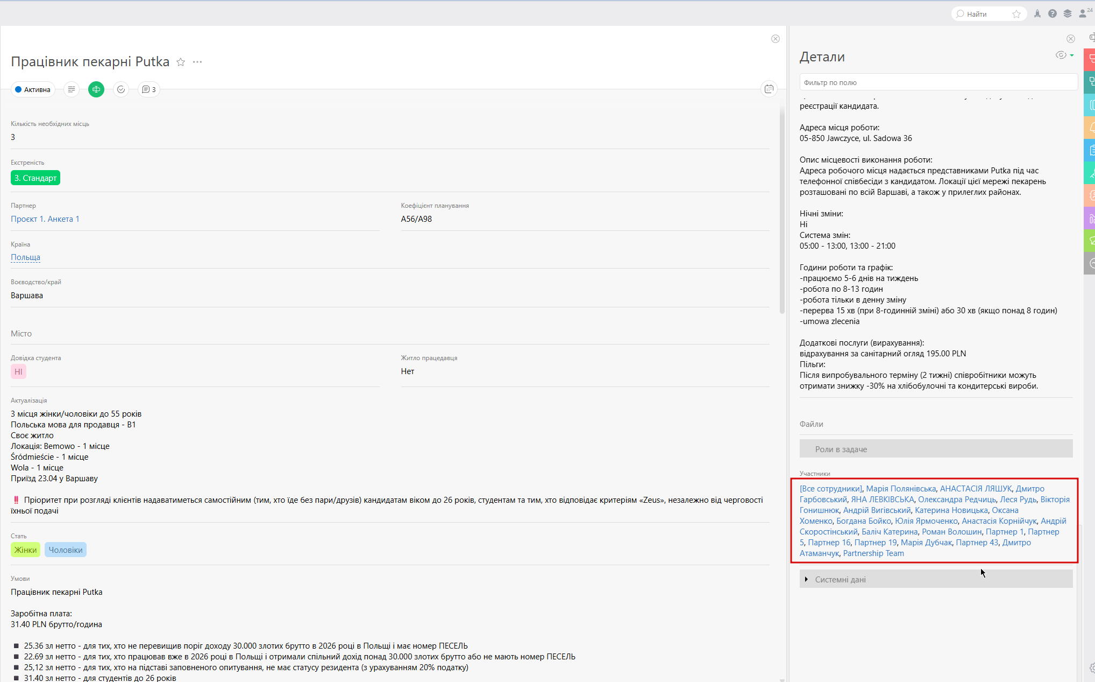Click the rocket icon in the top bar
1095x682 pixels.
tap(1037, 14)
